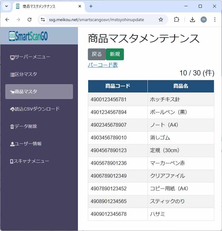Select product name クリアファイル
This screenshot has height=231, width=222.
tap(167, 176)
